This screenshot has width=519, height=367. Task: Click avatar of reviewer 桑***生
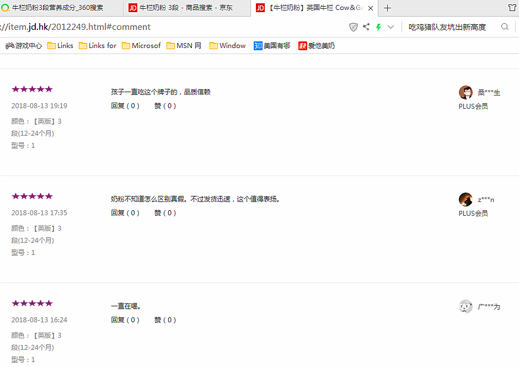tap(466, 92)
